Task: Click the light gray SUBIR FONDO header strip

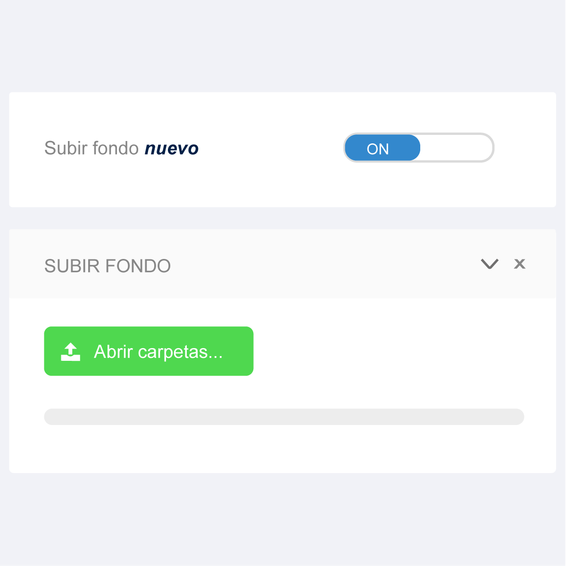Action: coord(321,264)
